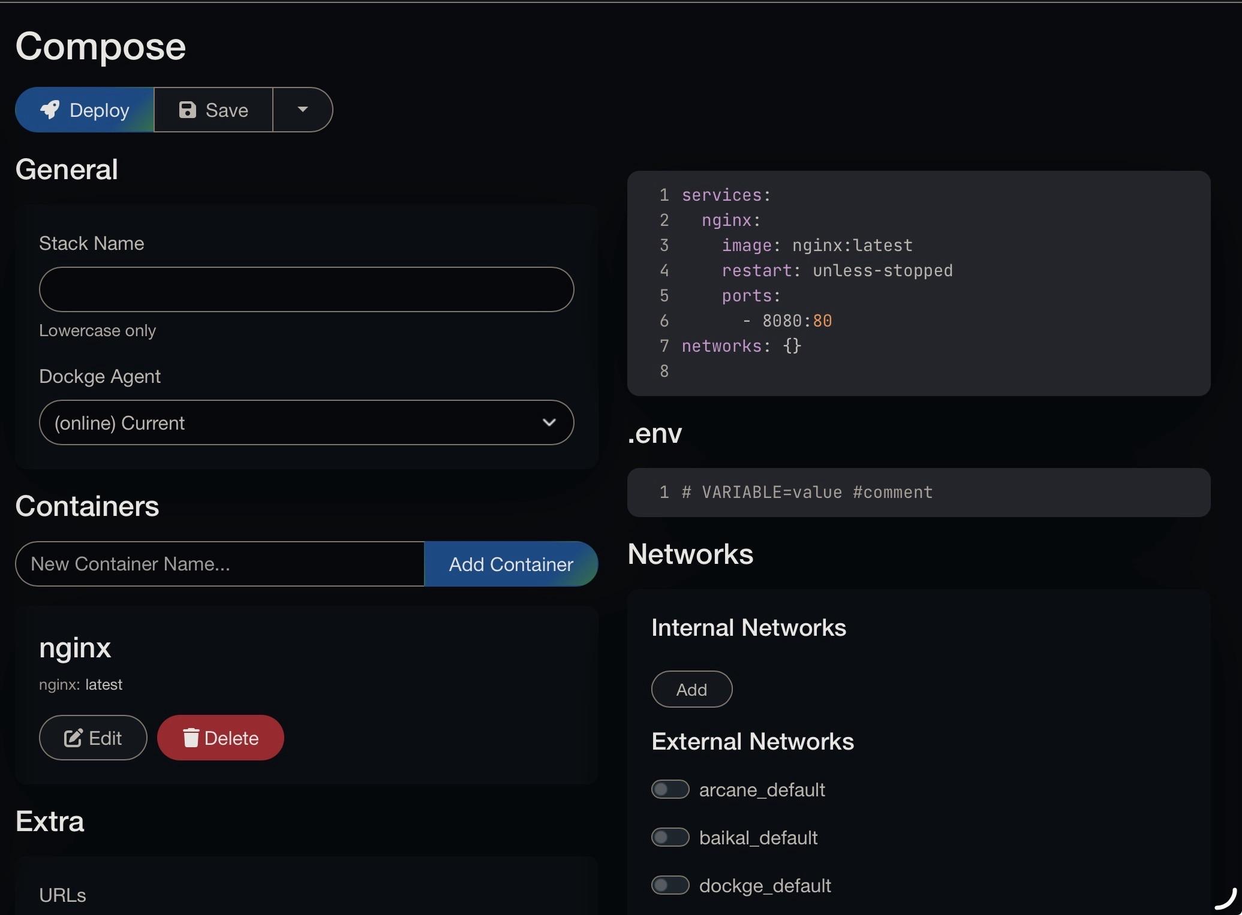The height and width of the screenshot is (915, 1242).
Task: Click the floppy disk Save icon
Action: coord(188,110)
